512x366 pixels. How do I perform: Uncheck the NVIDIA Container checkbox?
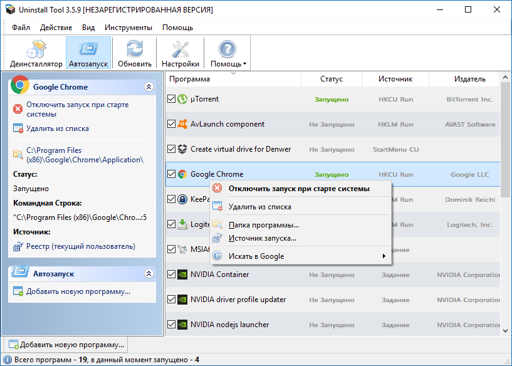(x=171, y=274)
